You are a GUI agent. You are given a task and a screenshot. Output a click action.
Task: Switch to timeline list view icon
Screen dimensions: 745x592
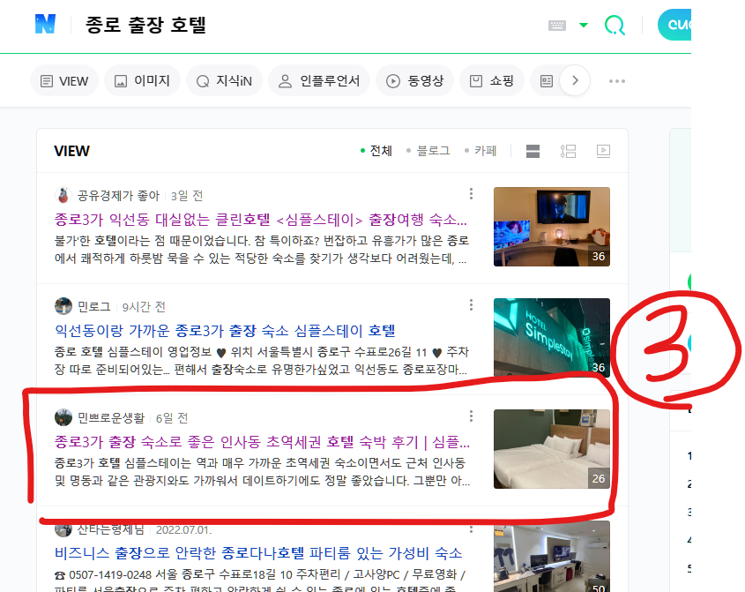568,151
